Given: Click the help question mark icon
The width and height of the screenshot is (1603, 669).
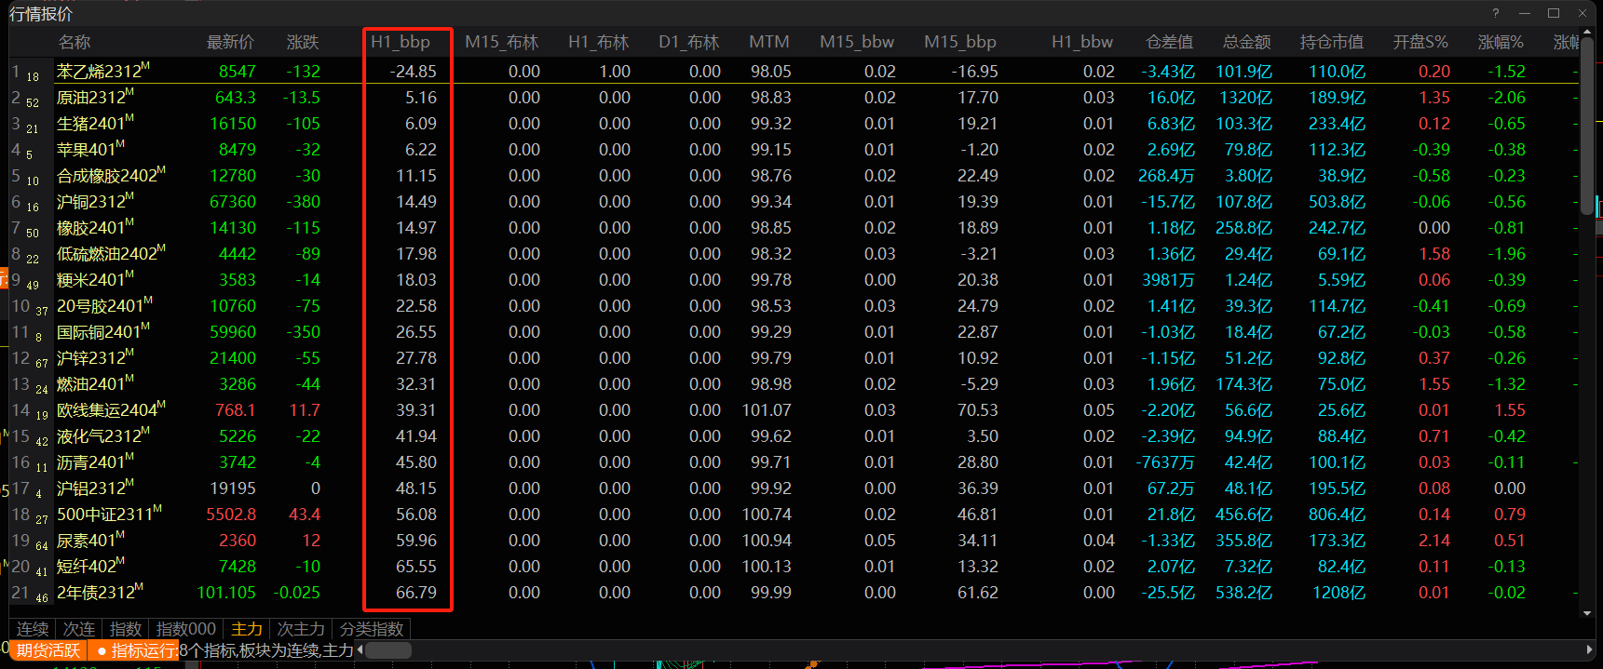Looking at the screenshot, I should click(x=1496, y=13).
